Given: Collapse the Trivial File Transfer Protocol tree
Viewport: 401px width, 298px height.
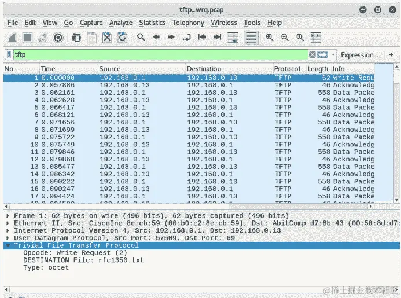Looking at the screenshot, I should (x=8, y=245).
